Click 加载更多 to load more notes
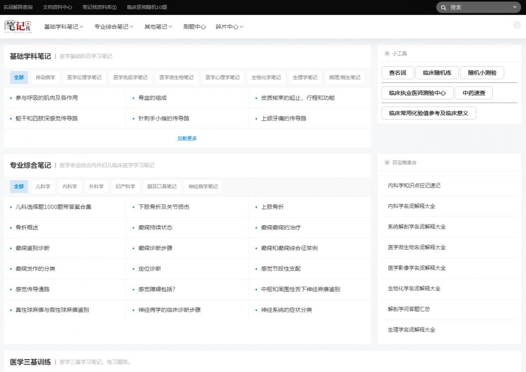Image resolution: width=526 pixels, height=372 pixels. click(187, 138)
